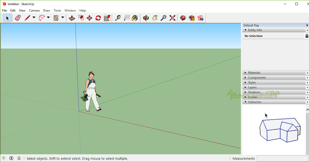
Task: Click the Measurements input box
Action: [282, 158]
